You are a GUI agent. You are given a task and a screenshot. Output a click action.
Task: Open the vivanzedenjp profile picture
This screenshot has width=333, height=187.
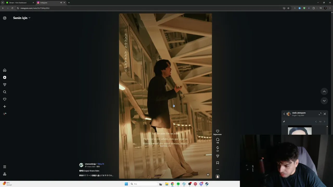tap(81, 165)
